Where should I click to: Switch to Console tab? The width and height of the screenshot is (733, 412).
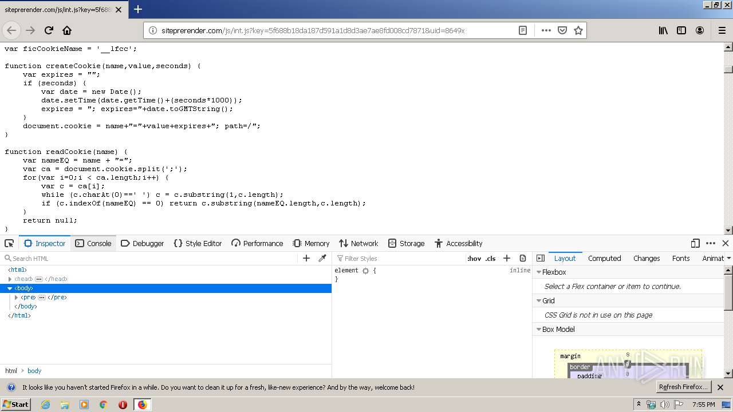(93, 243)
